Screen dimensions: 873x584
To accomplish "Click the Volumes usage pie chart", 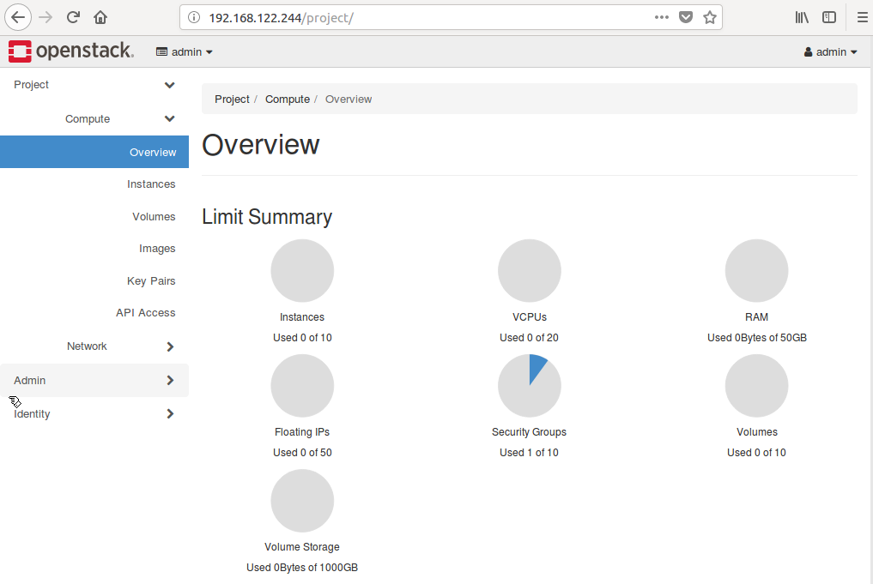I will click(x=756, y=386).
